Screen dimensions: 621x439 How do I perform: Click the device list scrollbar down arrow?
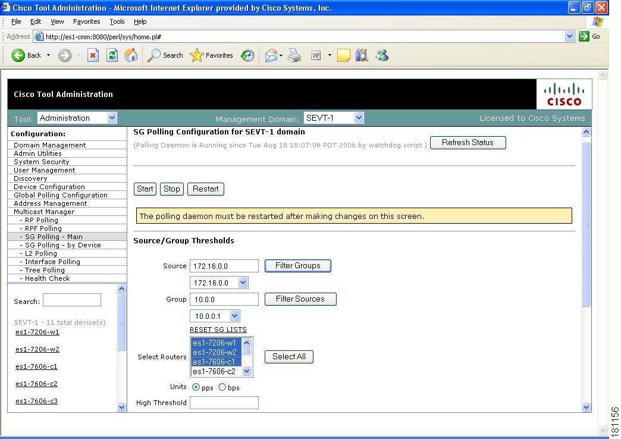tap(121, 407)
